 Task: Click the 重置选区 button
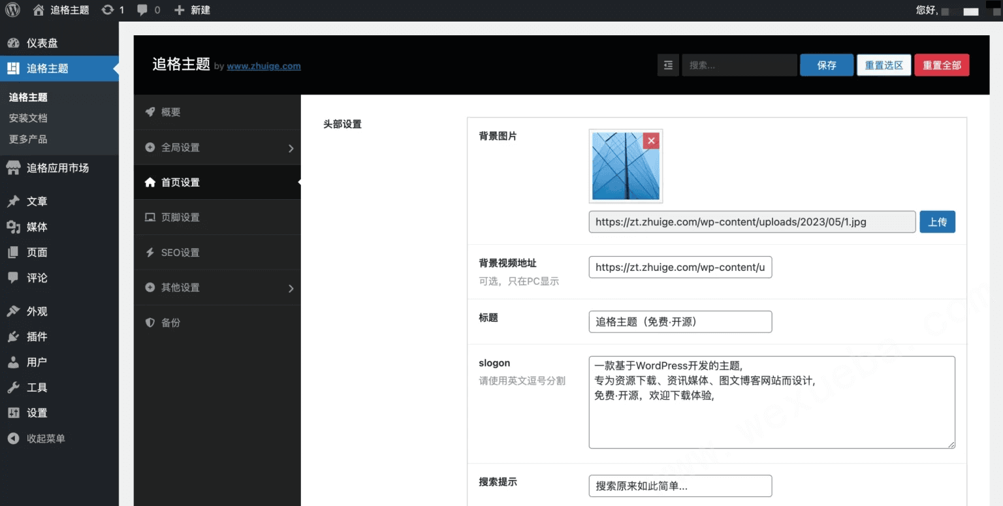884,65
